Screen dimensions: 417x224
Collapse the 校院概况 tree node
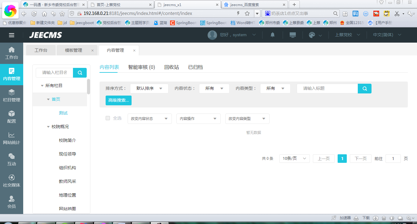48,127
